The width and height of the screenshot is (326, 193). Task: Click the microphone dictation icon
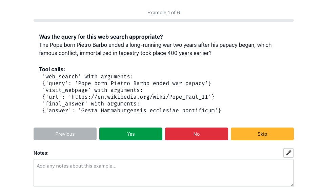coord(288,153)
